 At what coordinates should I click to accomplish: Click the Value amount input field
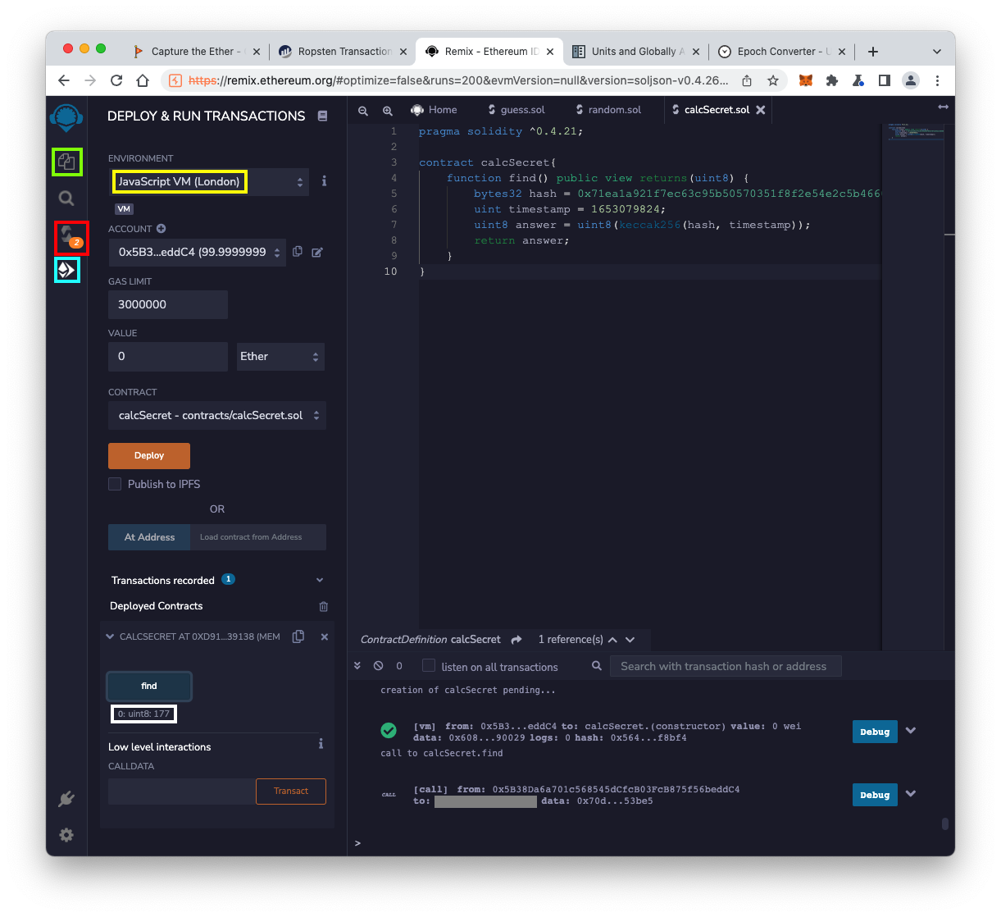pos(168,357)
